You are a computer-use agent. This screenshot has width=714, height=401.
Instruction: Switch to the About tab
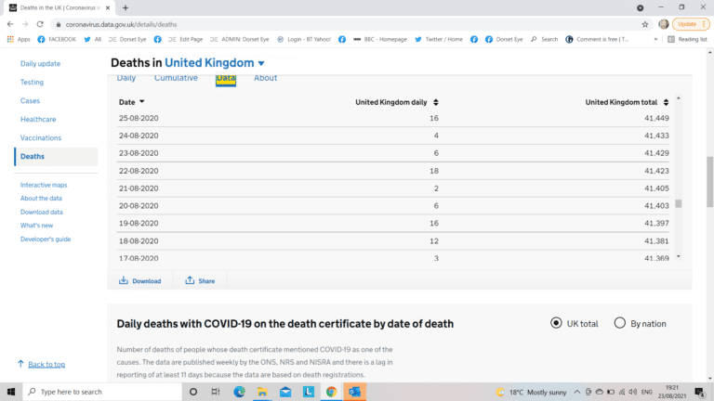pos(265,78)
